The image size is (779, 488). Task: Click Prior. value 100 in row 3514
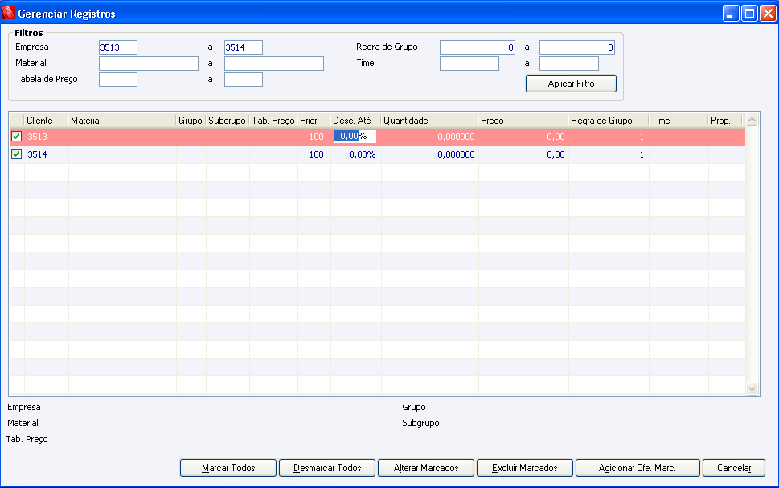[317, 154]
